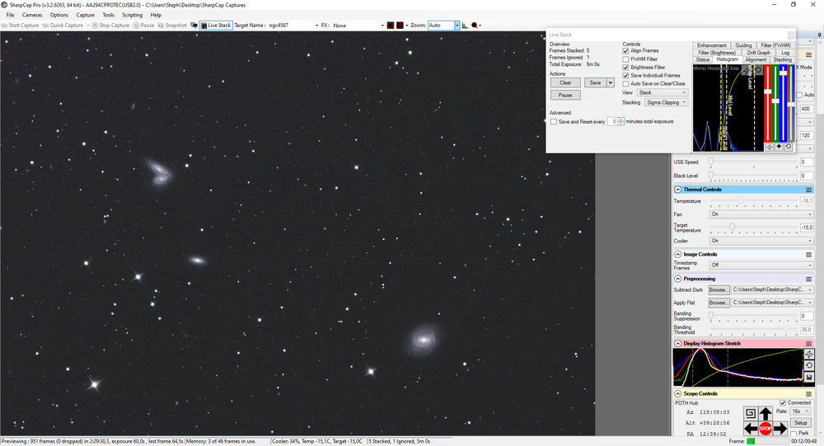Click the Save button in Live Stack
824x446 pixels.
click(x=596, y=82)
